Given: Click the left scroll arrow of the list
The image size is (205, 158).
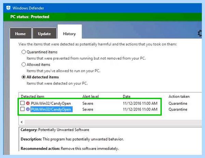Looking at the screenshot, I should 22,122.
